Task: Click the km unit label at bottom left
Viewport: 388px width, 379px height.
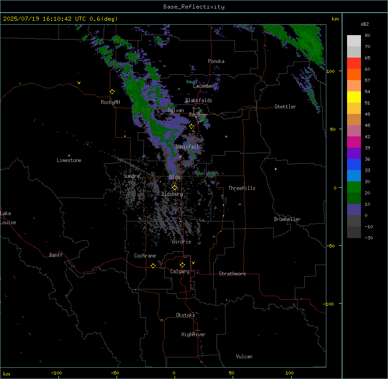Action: point(6,374)
